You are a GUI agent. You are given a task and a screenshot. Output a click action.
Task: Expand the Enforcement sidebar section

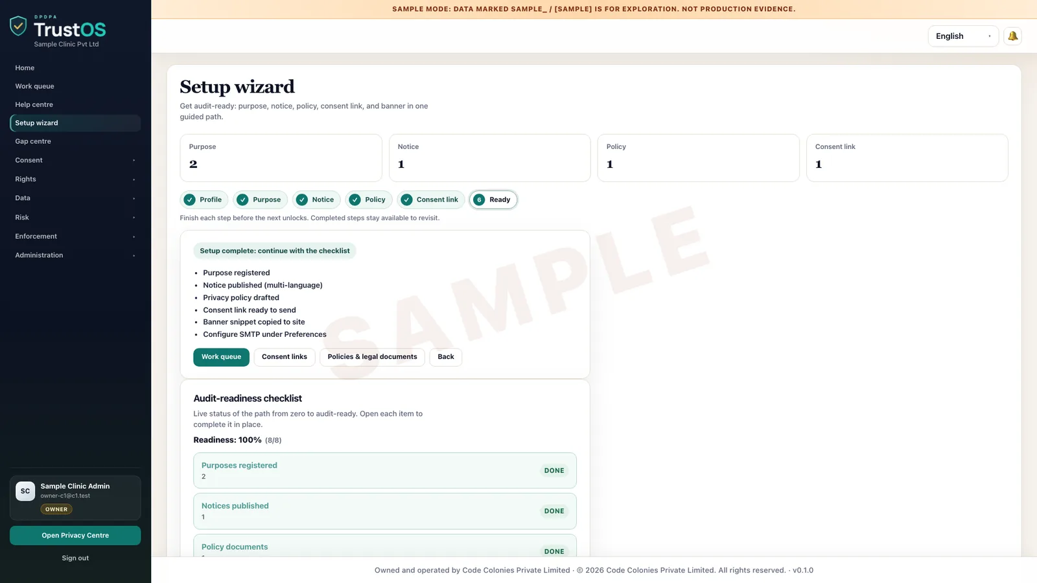click(x=75, y=236)
